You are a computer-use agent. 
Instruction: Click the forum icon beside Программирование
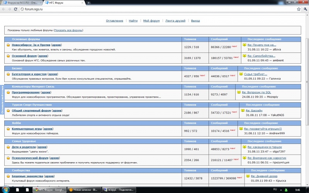pyautogui.click(x=8, y=93)
